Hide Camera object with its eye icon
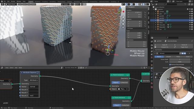The height and width of the screenshot is (109, 194). pos(190,12)
